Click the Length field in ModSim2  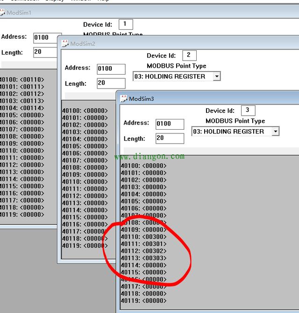111,83
